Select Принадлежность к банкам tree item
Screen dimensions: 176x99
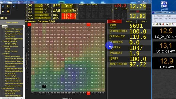[14, 34]
